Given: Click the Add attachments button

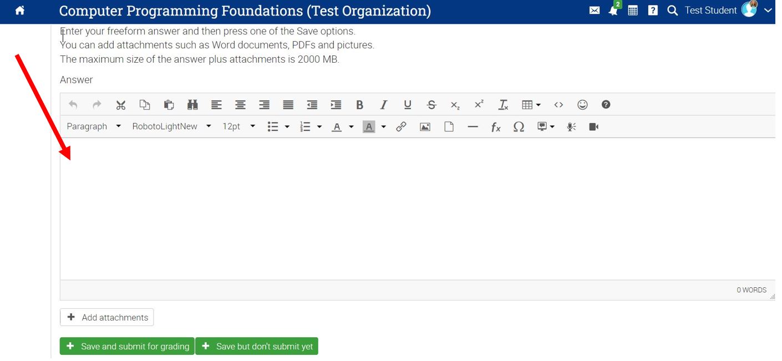Looking at the screenshot, I should [107, 317].
